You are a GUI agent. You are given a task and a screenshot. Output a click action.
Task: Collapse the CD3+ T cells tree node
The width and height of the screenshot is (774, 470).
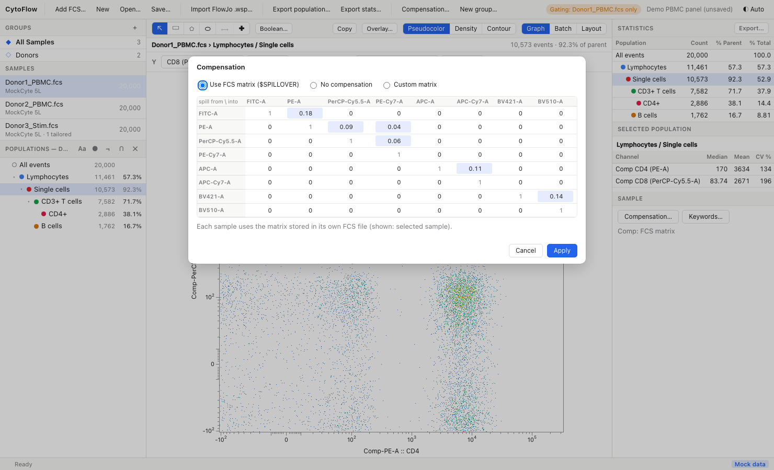(29, 202)
